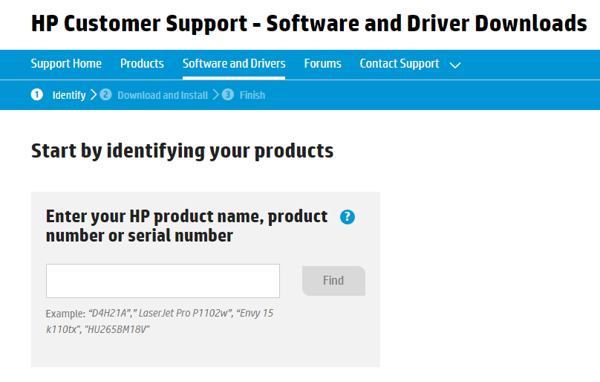Click the Download and Install step label
600x382 pixels.
coord(163,95)
